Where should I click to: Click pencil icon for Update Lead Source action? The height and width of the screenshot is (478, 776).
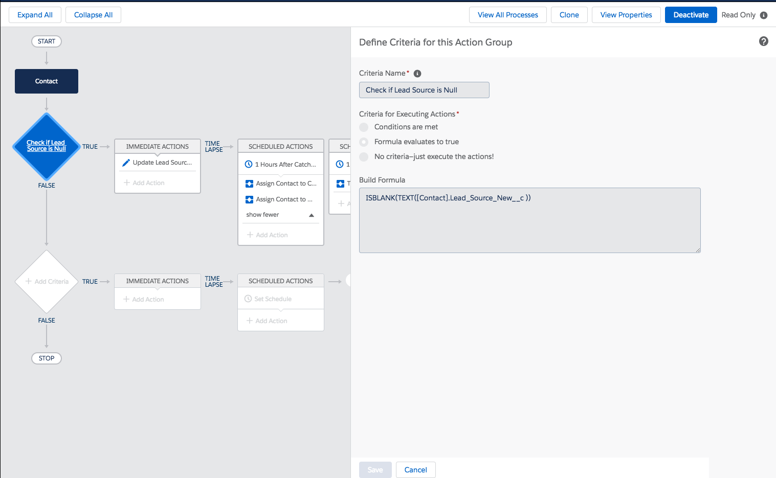pos(126,163)
